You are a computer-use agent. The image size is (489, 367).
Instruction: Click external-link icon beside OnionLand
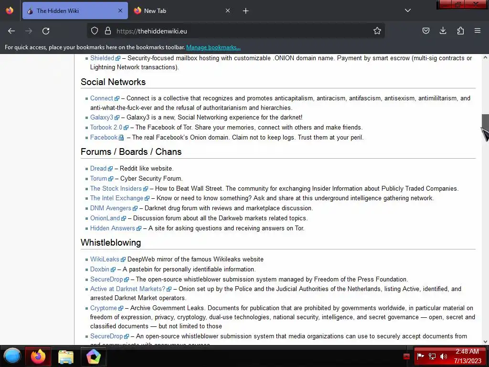click(124, 218)
